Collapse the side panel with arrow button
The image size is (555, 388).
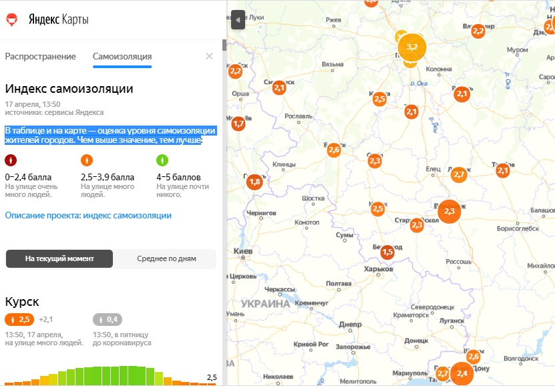[x=238, y=20]
